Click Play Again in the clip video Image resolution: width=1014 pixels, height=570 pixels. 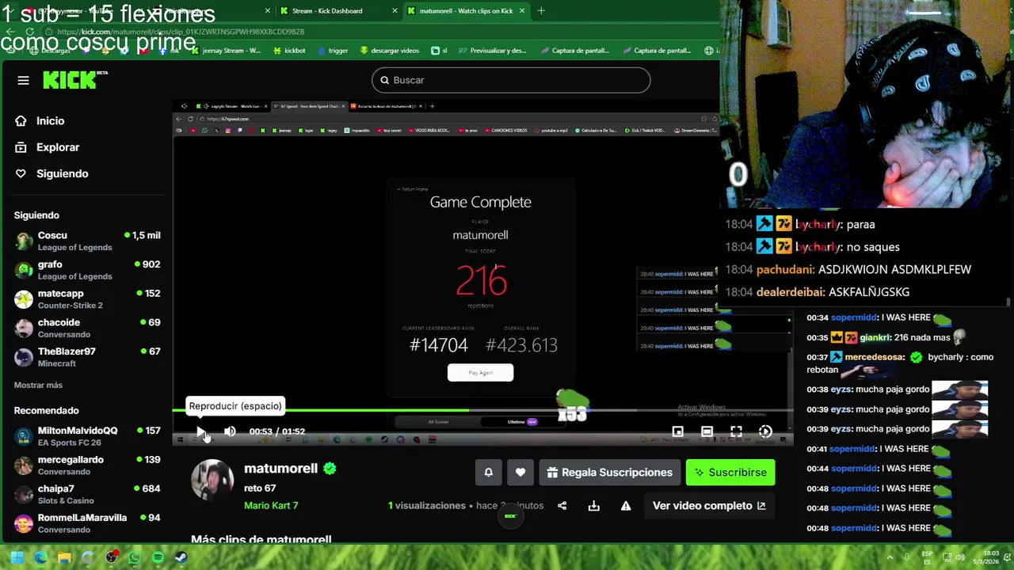(x=480, y=372)
